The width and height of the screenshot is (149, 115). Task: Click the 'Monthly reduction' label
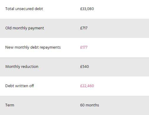click(x=22, y=67)
